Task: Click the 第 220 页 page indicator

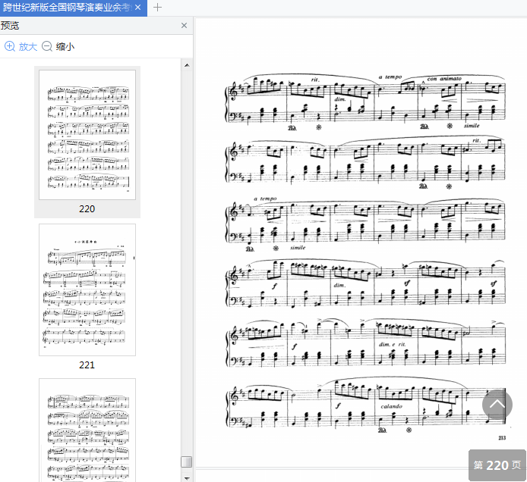Action: click(497, 465)
